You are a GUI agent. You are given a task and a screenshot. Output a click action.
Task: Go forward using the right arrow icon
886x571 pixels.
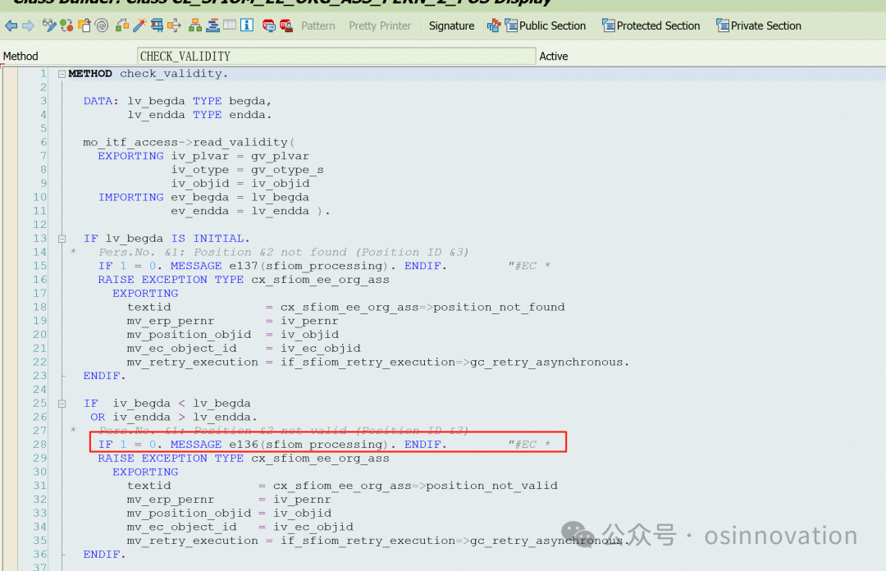(x=28, y=25)
